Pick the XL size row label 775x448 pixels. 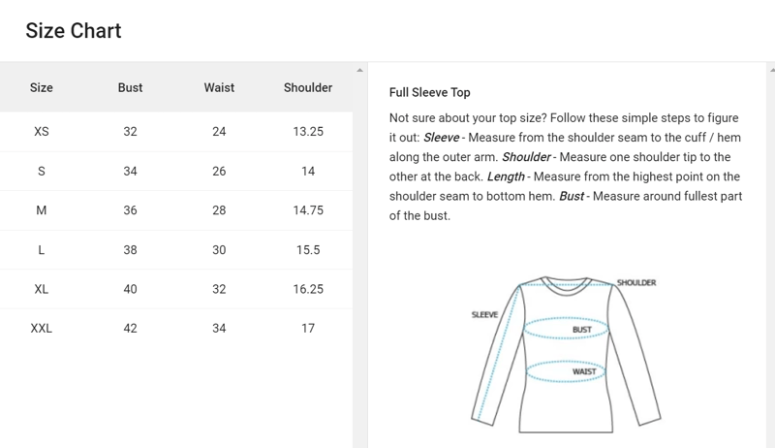click(x=42, y=289)
